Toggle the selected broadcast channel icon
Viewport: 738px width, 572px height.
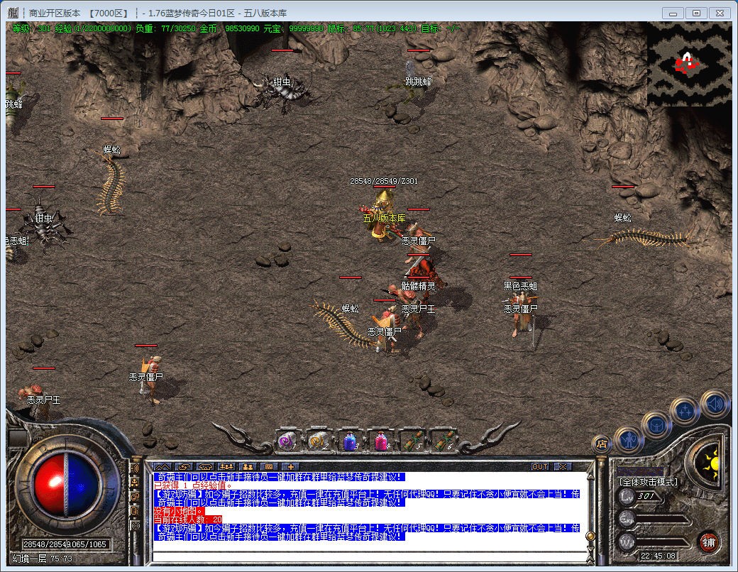pos(136,525)
